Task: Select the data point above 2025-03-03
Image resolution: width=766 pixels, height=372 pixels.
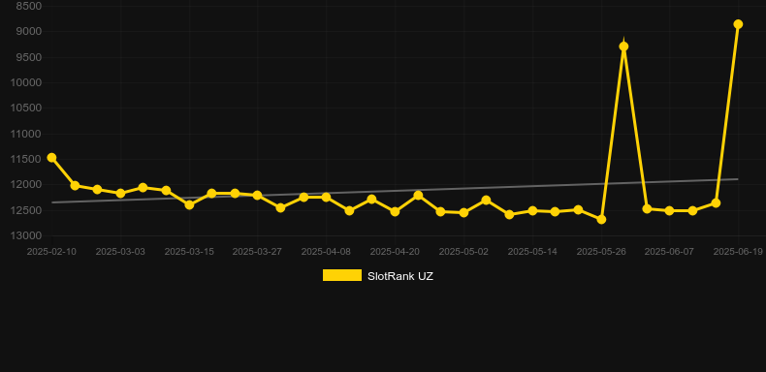Action: point(120,194)
